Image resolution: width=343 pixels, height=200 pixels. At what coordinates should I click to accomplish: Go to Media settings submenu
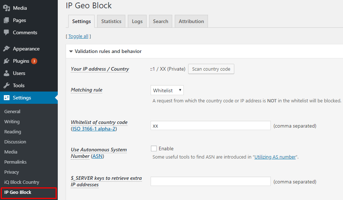[x=11, y=152]
